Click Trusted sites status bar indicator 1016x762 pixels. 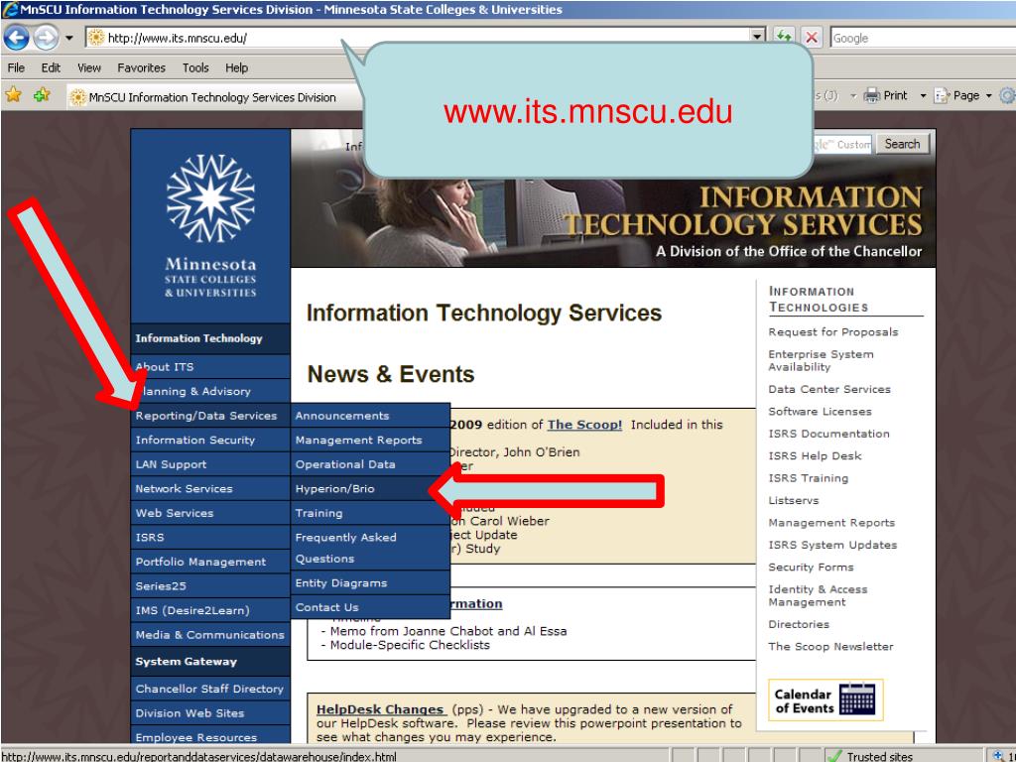pyautogui.click(x=871, y=756)
